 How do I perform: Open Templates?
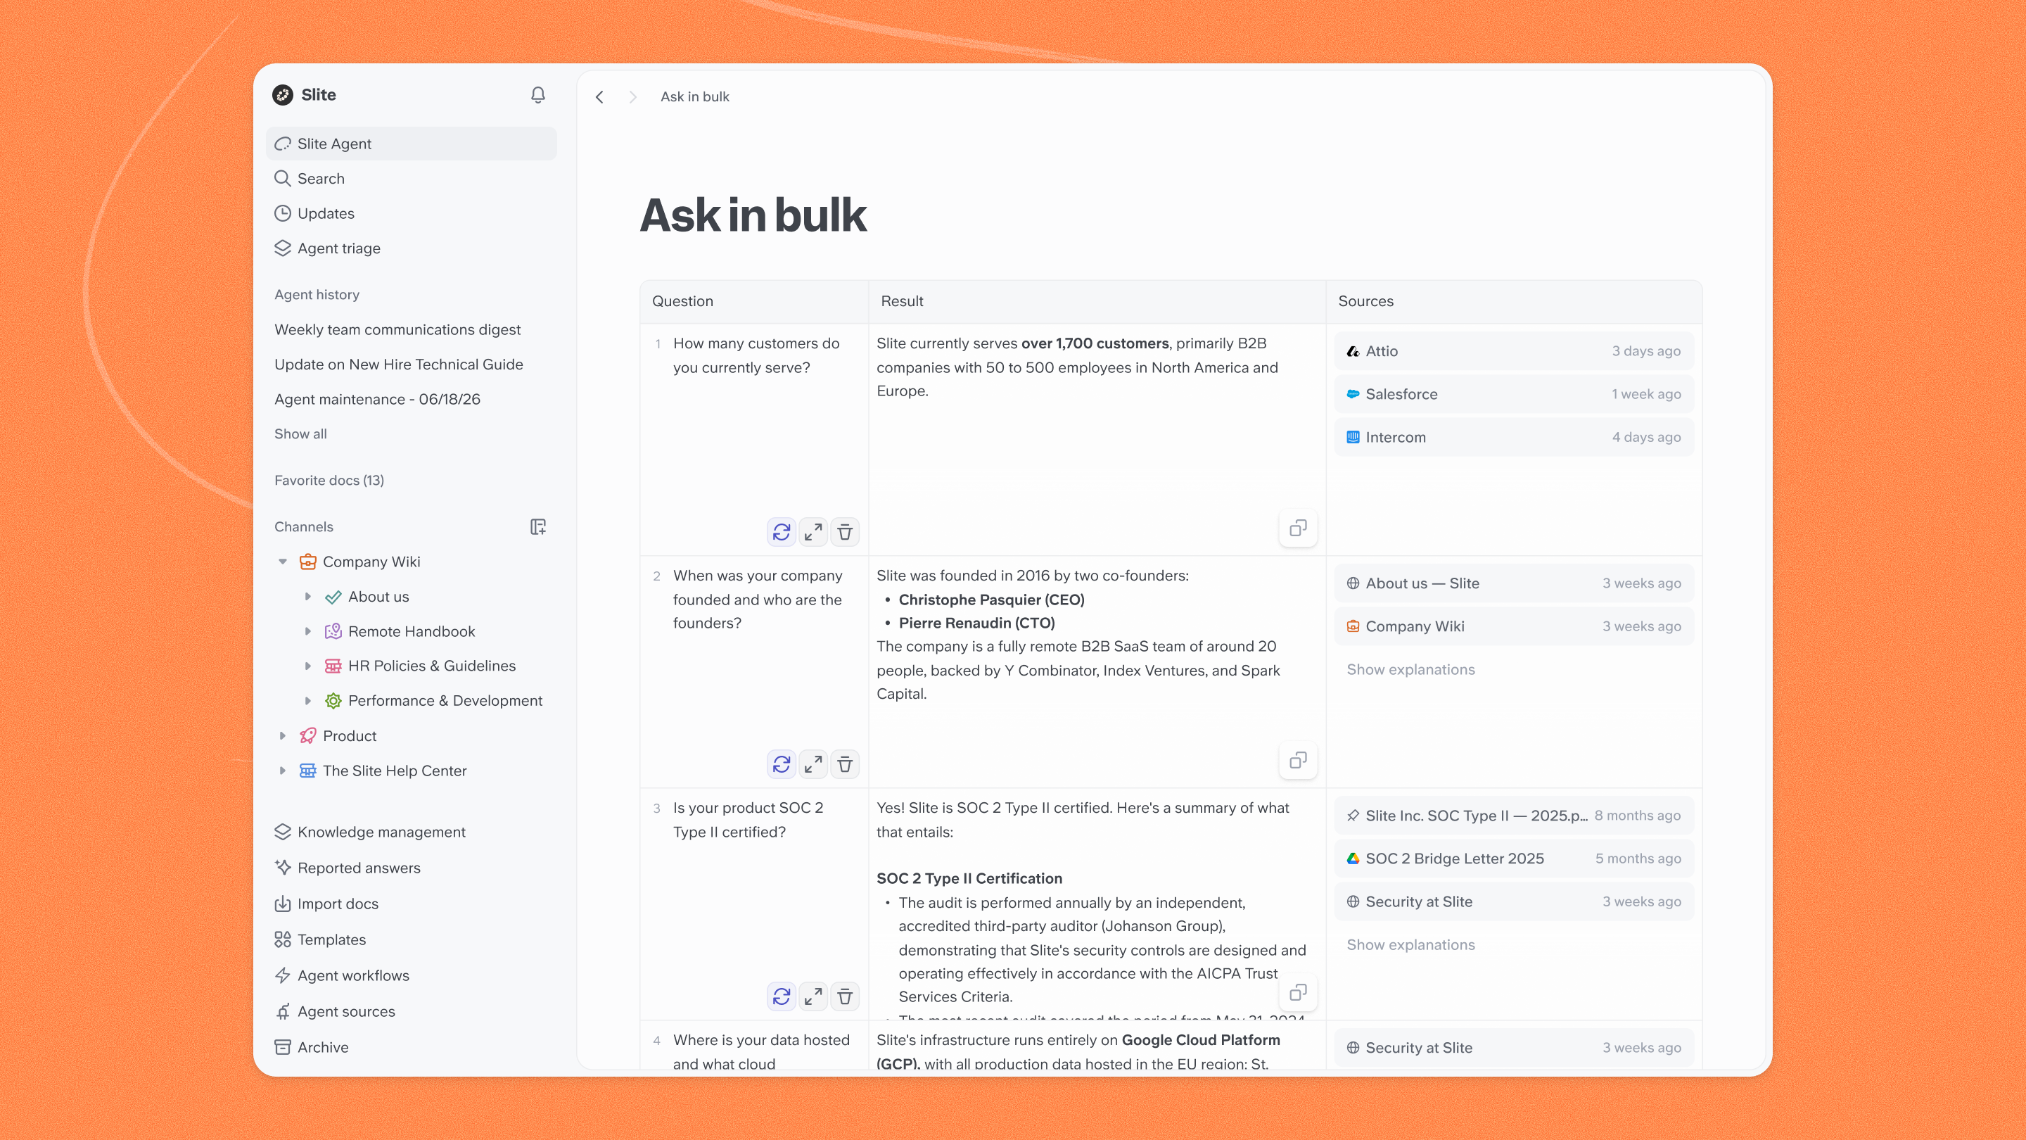(x=412, y=939)
